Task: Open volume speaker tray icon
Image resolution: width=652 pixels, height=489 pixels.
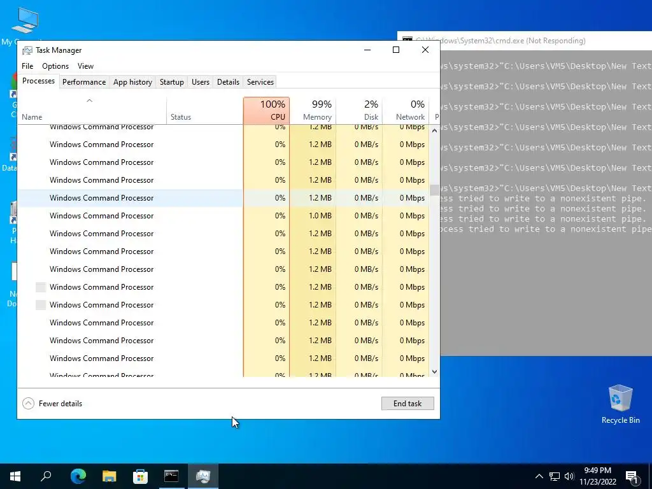Action: (569, 476)
